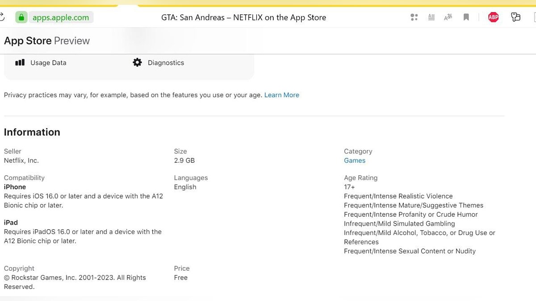536x301 pixels.
Task: Click the 2.9 GB size value
Action: point(184,161)
